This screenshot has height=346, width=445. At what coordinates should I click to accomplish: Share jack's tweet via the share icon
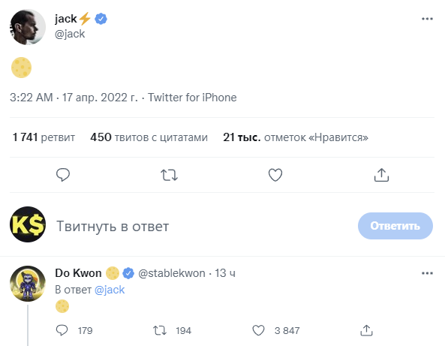click(x=381, y=175)
